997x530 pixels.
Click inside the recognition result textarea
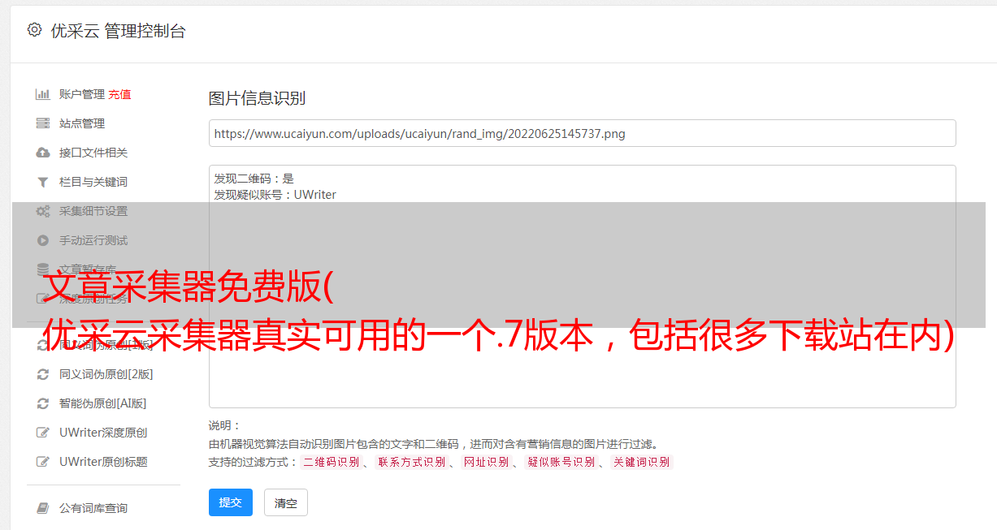582,287
